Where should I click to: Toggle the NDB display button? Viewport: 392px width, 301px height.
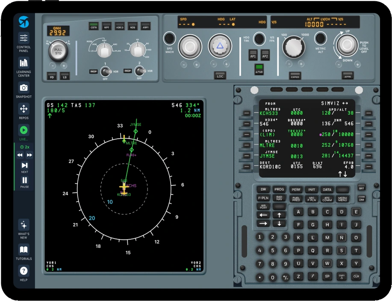(133, 26)
